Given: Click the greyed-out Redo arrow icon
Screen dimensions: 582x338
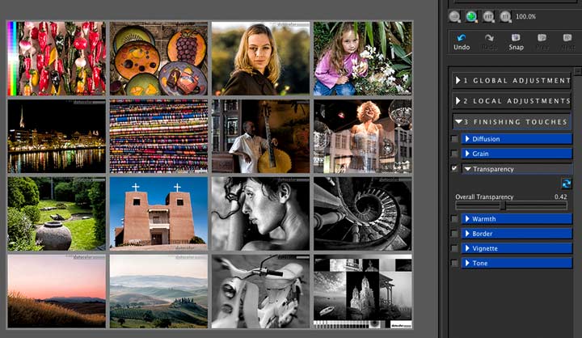Looking at the screenshot, I should (x=489, y=37).
